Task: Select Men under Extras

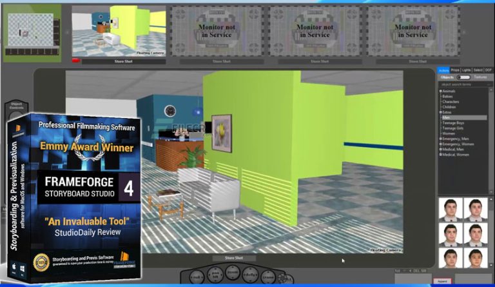Action: [x=464, y=118]
